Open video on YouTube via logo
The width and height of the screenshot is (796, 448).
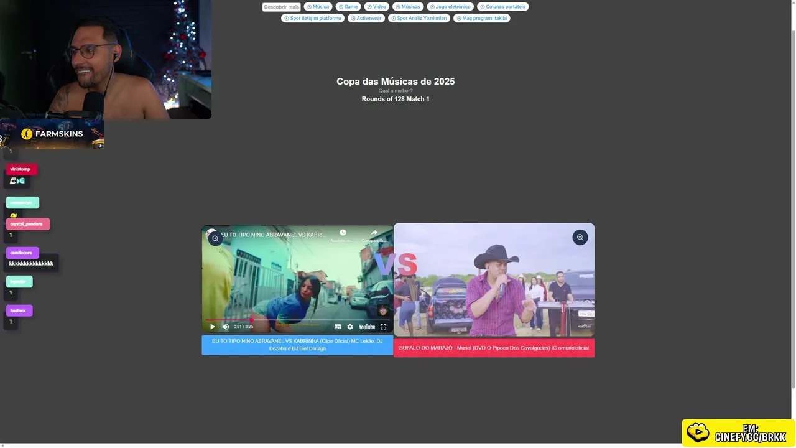367,327
